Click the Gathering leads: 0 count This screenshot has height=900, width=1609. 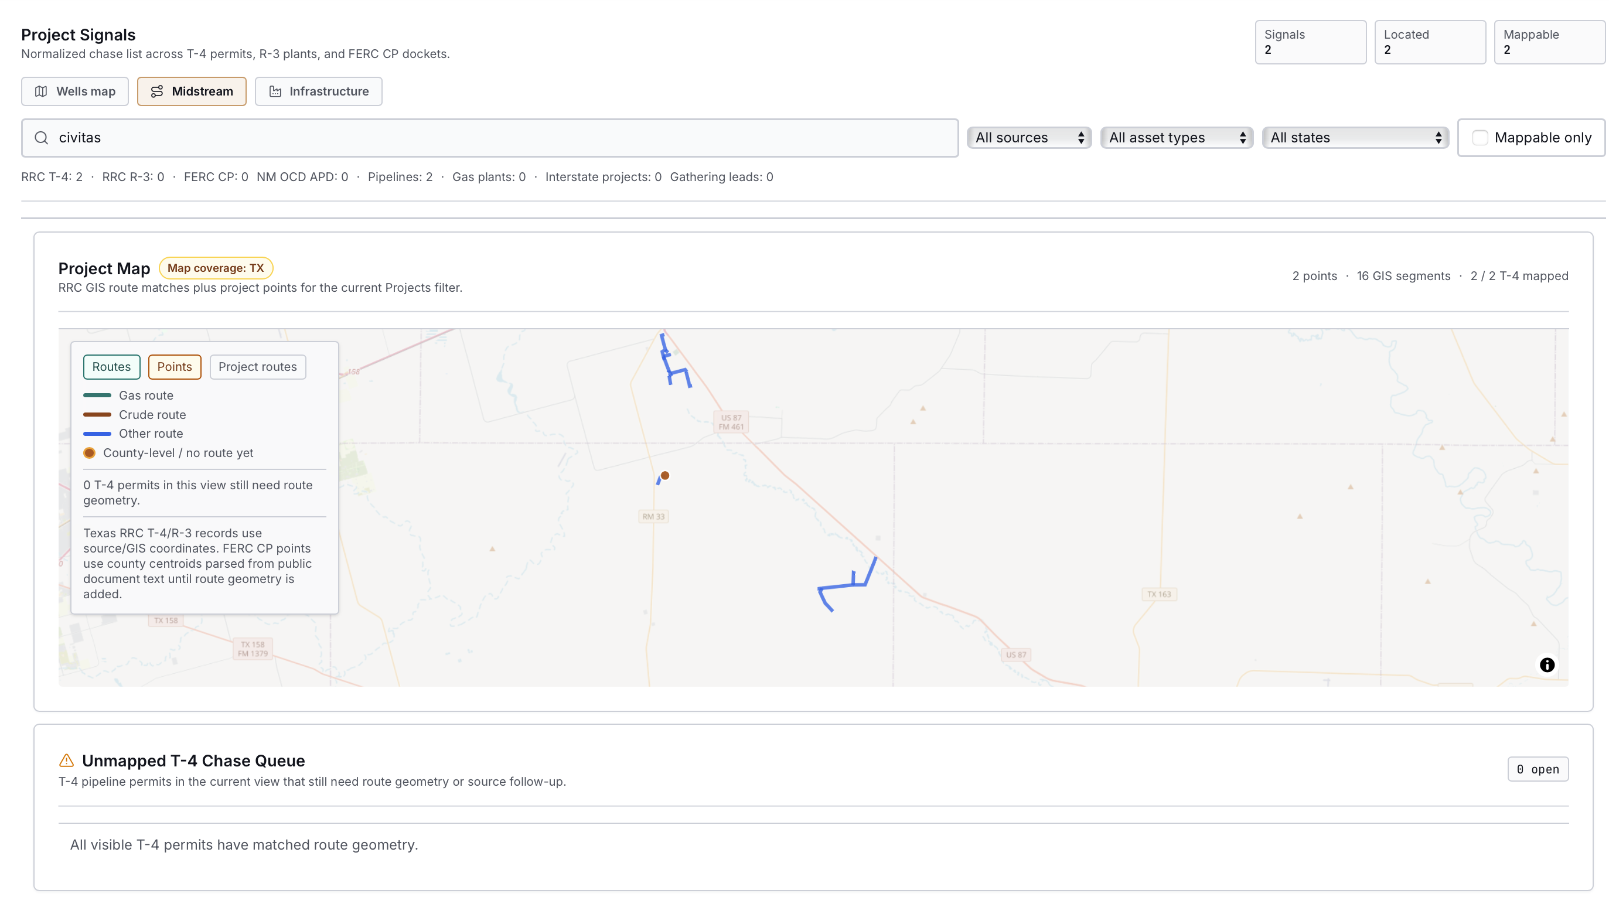coord(721,177)
